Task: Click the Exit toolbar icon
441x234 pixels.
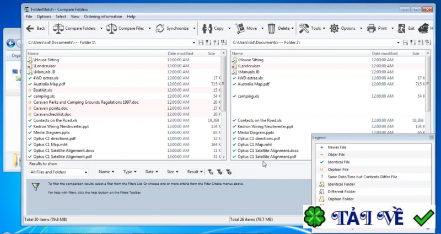Action: click(x=402, y=28)
